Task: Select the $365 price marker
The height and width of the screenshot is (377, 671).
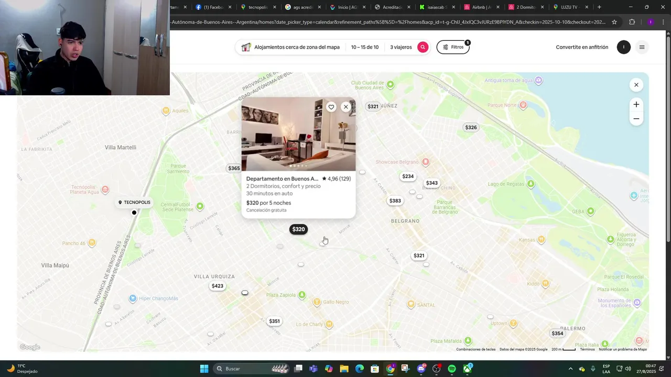Action: (234, 168)
